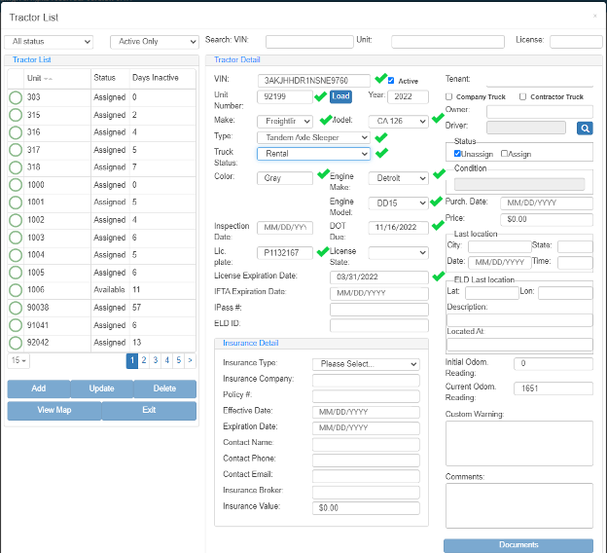607x553 pixels.
Task: Go to page 5 of tractor list
Action: point(178,360)
